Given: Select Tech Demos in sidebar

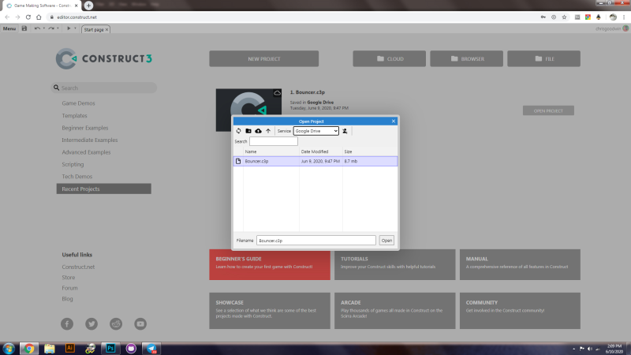Looking at the screenshot, I should click(77, 176).
